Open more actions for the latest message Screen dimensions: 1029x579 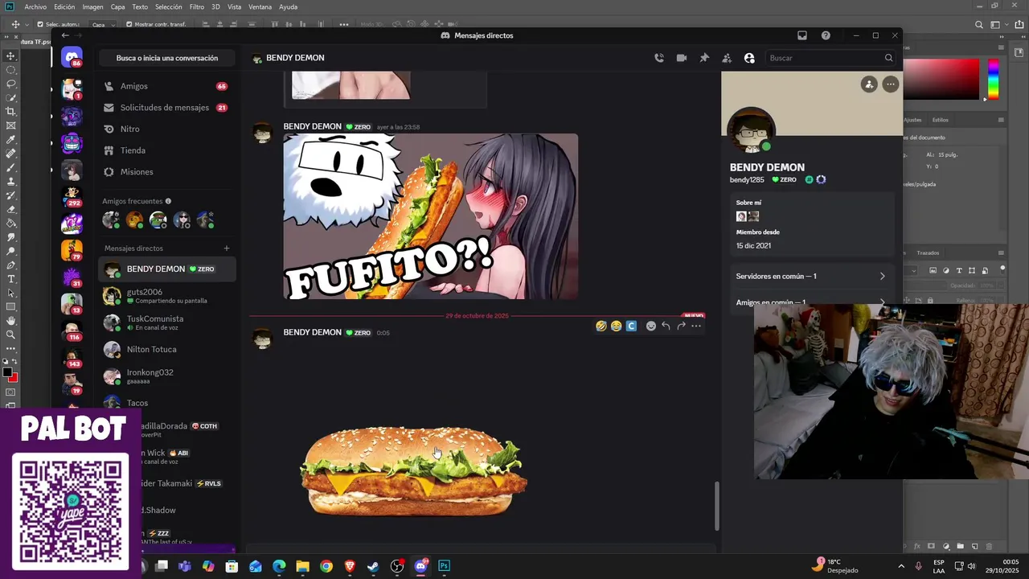[696, 326]
